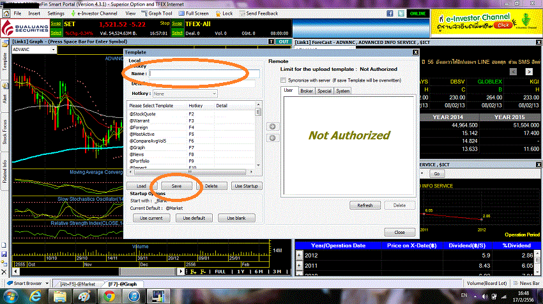Open the Graph Tool

157,13
